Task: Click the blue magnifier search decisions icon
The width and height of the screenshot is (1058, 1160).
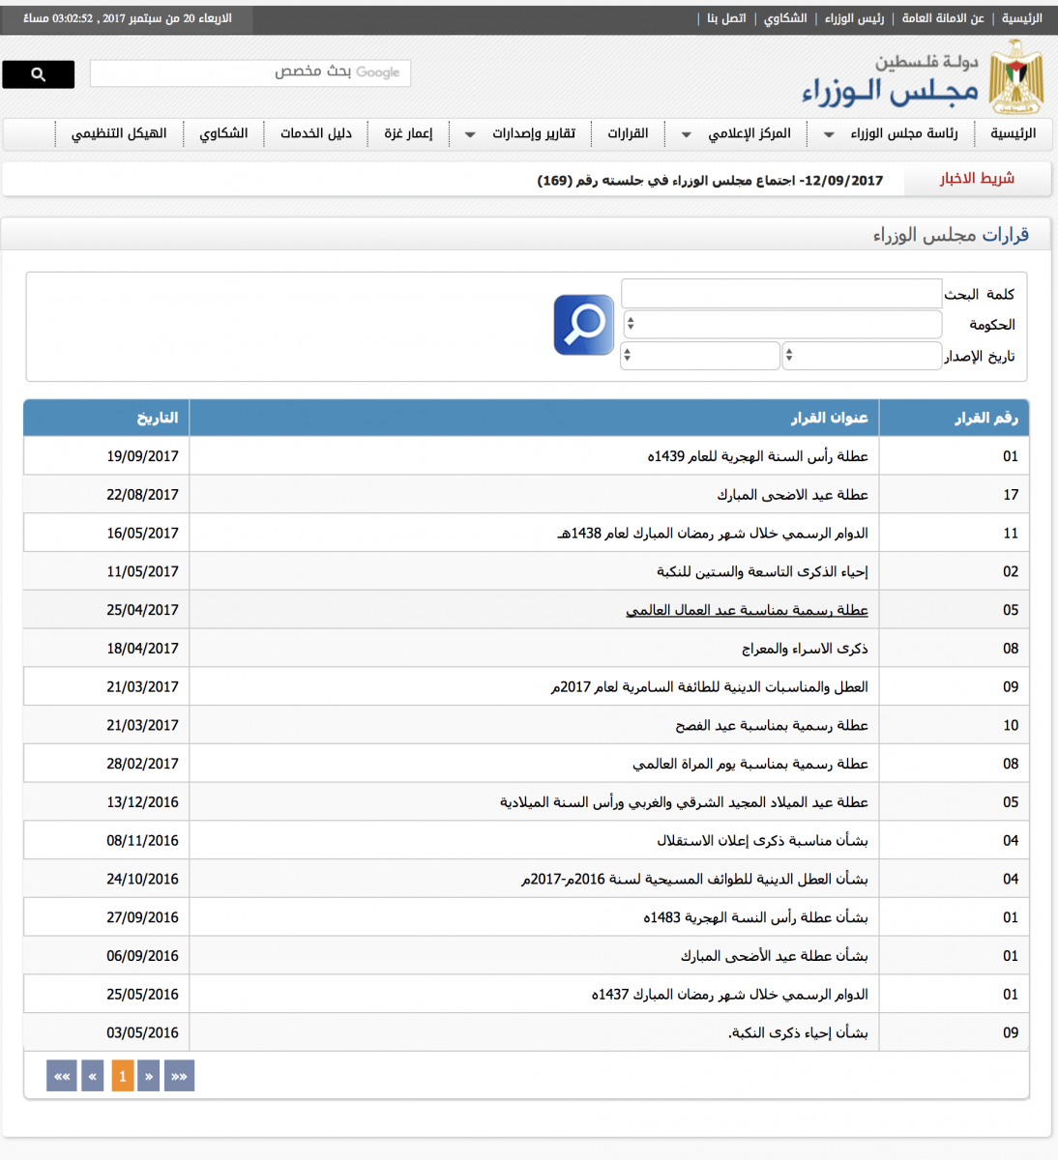Action: tap(583, 325)
